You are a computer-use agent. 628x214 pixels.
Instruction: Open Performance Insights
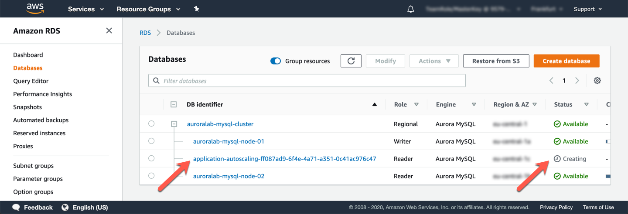point(43,94)
